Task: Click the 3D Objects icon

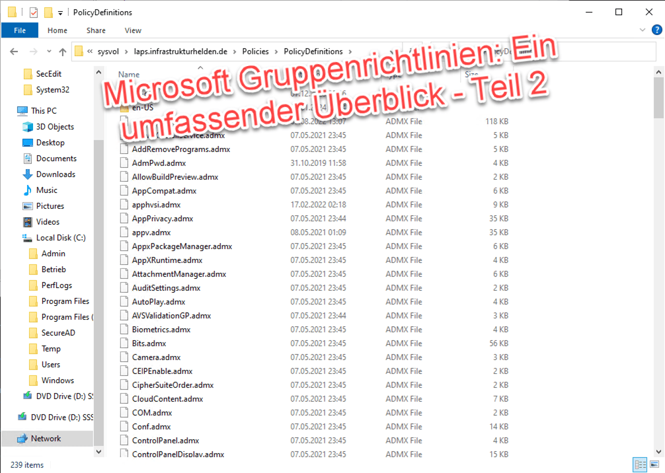Action: [x=28, y=127]
